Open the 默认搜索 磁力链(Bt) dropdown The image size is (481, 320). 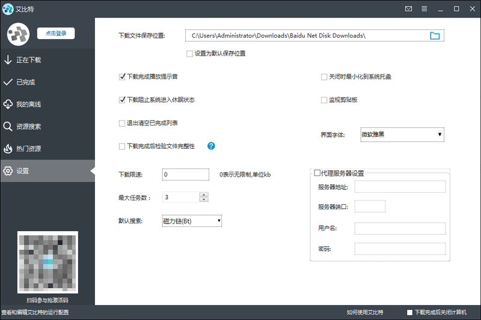tap(192, 221)
